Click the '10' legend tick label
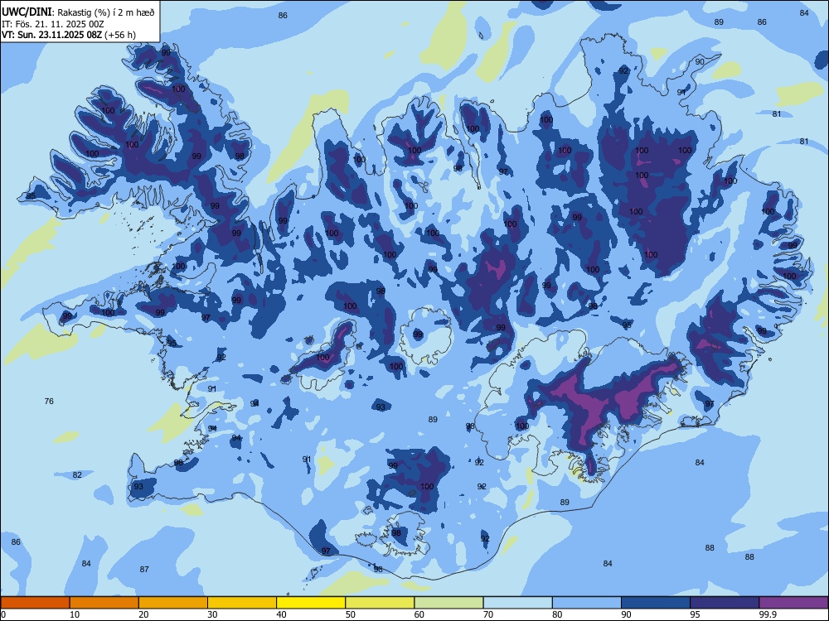Viewport: 829px width, 621px height. (75, 614)
